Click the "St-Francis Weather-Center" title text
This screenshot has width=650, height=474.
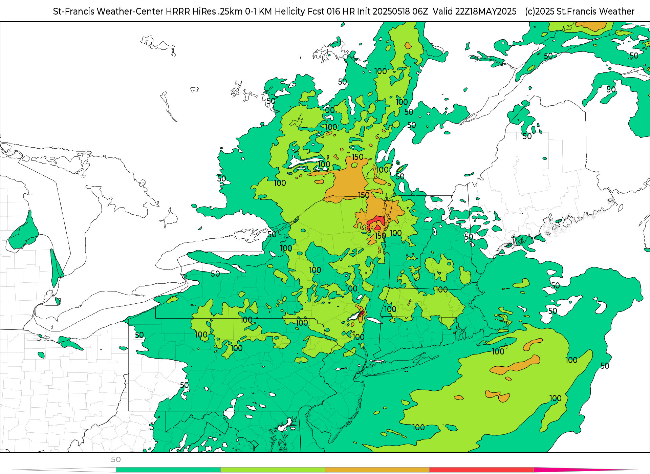point(108,12)
